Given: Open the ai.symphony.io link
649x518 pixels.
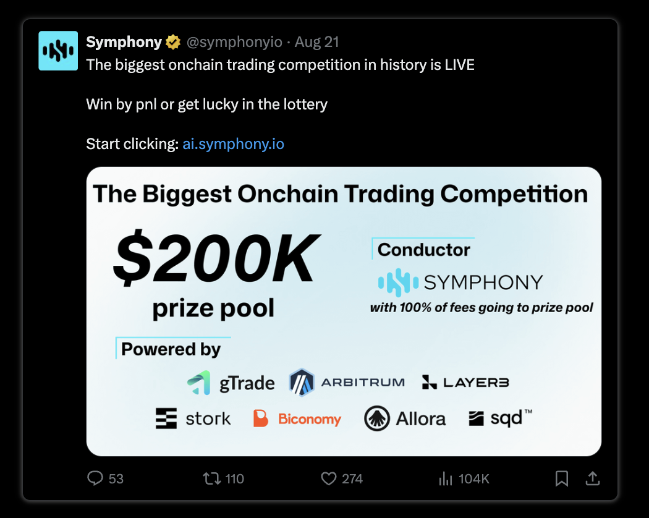Looking at the screenshot, I should click(x=233, y=143).
